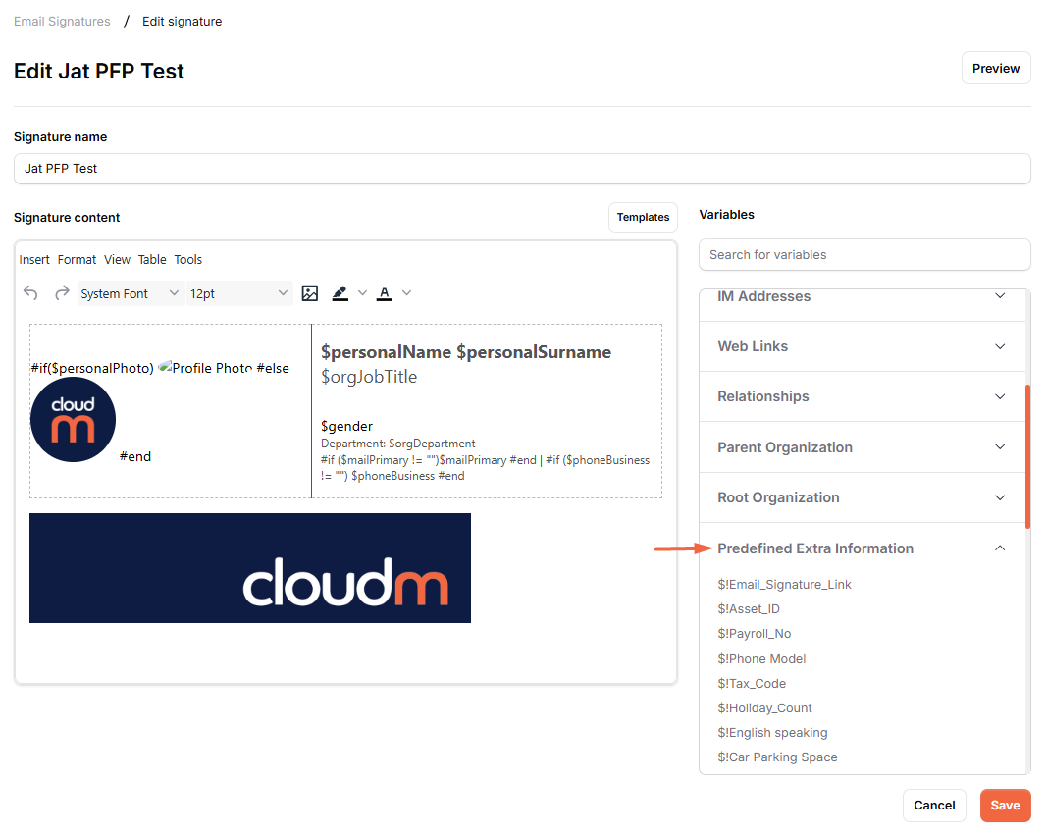This screenshot has width=1046, height=835.
Task: Insert the $!Asset_ID variable
Action: click(749, 609)
